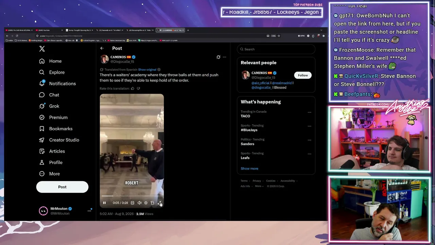Open the #BlueJays trending topic
The height and width of the screenshot is (245, 435).
tap(249, 130)
